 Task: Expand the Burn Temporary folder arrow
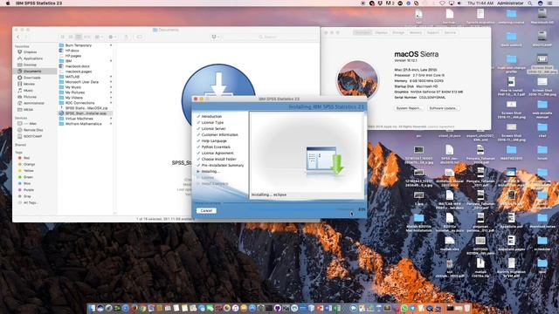point(111,45)
